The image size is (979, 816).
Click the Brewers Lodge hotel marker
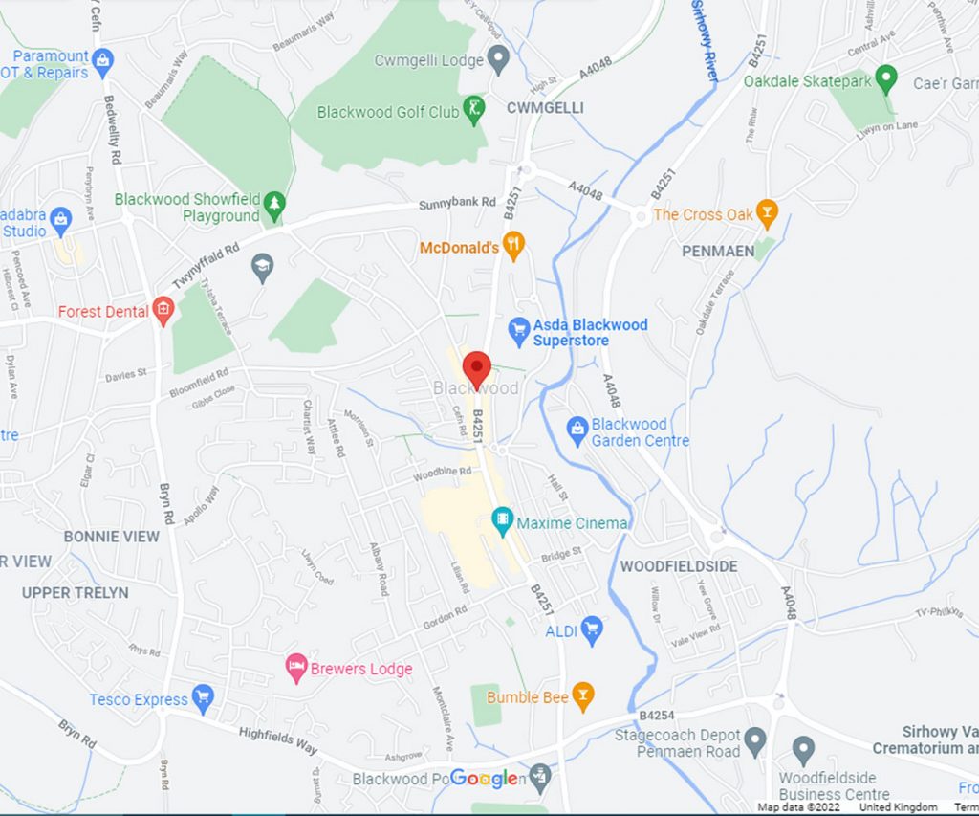296,668
